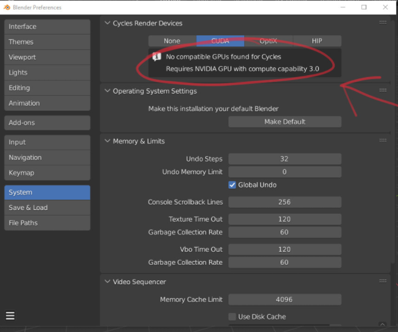Click Garbage Collection Rate under Texture Time Out

coord(285,232)
